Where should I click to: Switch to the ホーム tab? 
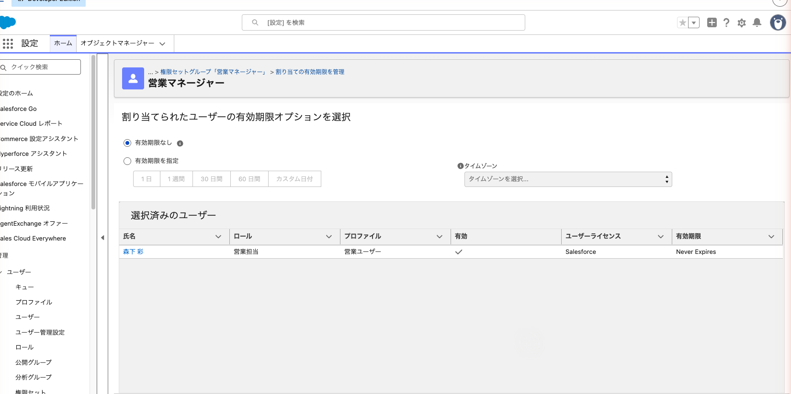(63, 43)
